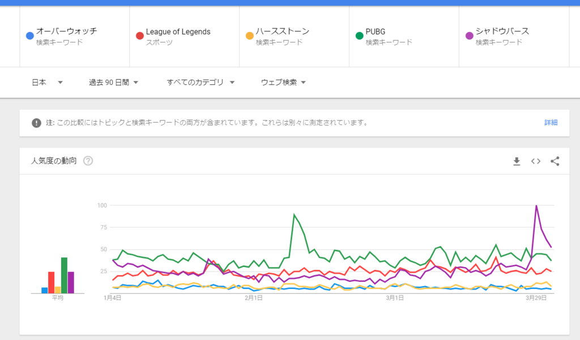Viewport: 580px width, 340px height.
Task: Click the embed code icon
Action: [x=536, y=161]
